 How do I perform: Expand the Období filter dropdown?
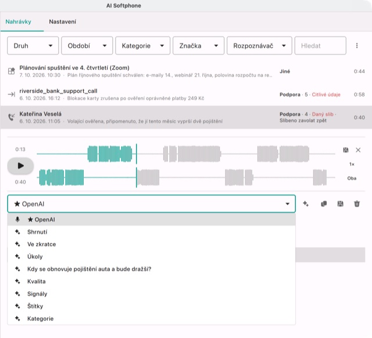pos(87,45)
